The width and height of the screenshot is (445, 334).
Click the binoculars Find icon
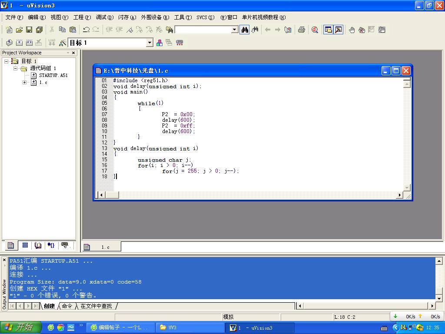244,30
